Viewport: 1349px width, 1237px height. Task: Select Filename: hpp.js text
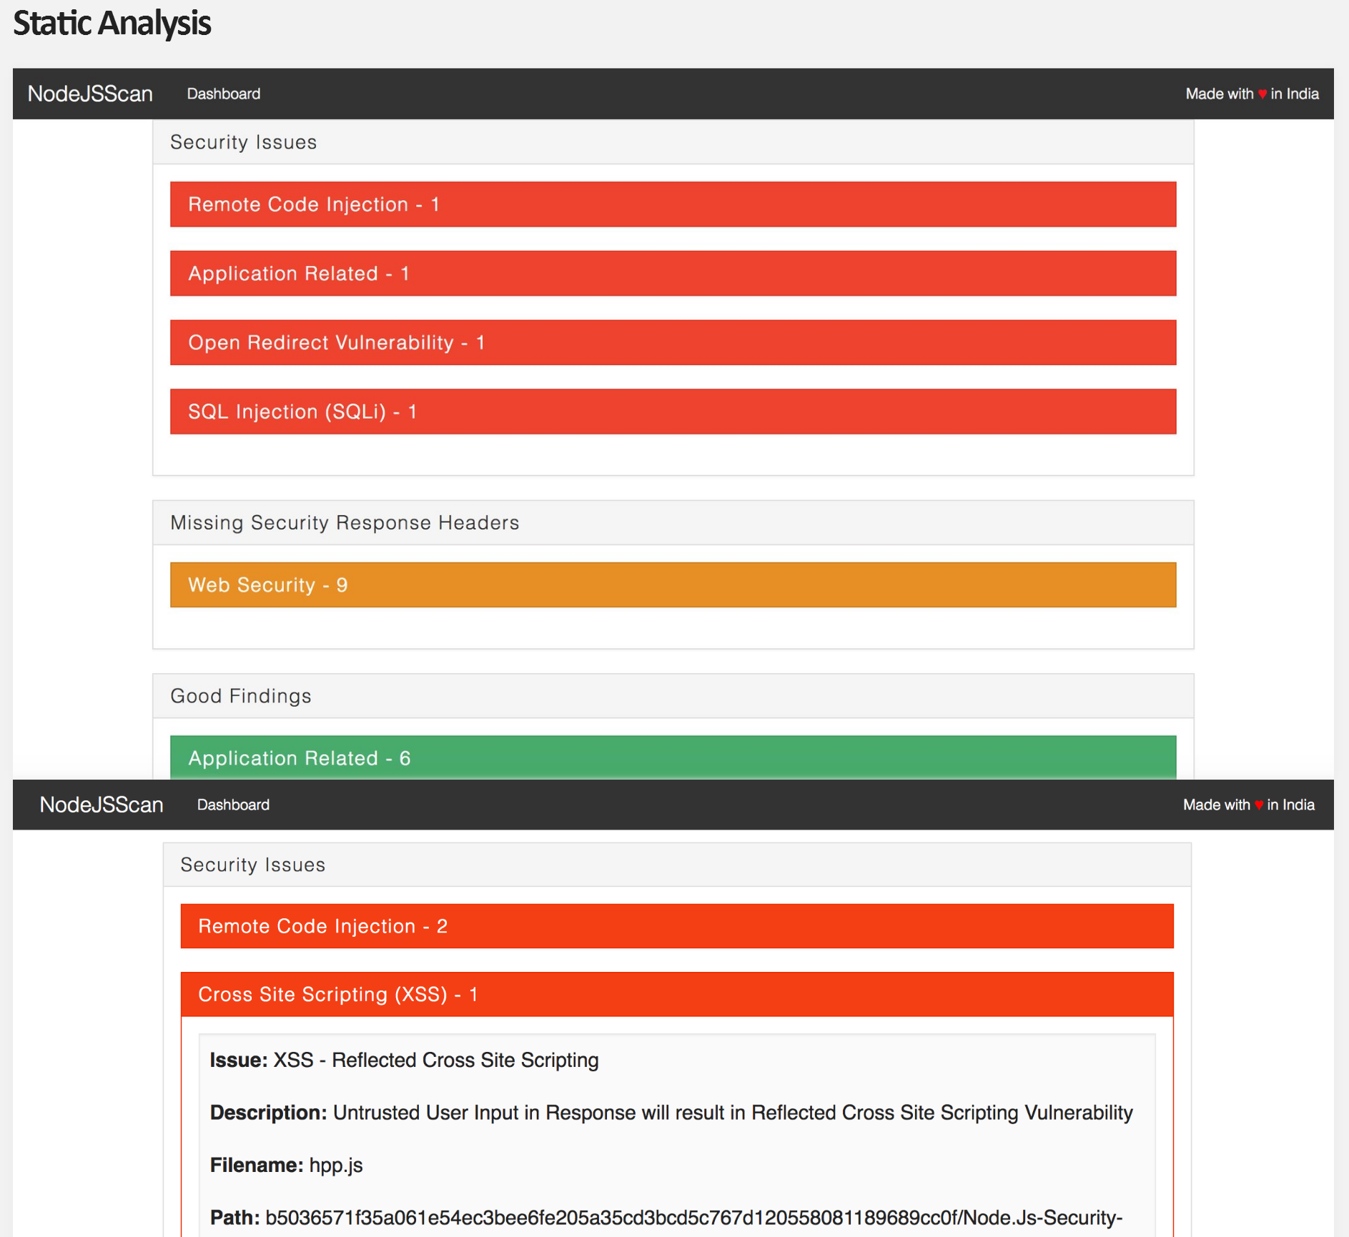click(286, 1166)
